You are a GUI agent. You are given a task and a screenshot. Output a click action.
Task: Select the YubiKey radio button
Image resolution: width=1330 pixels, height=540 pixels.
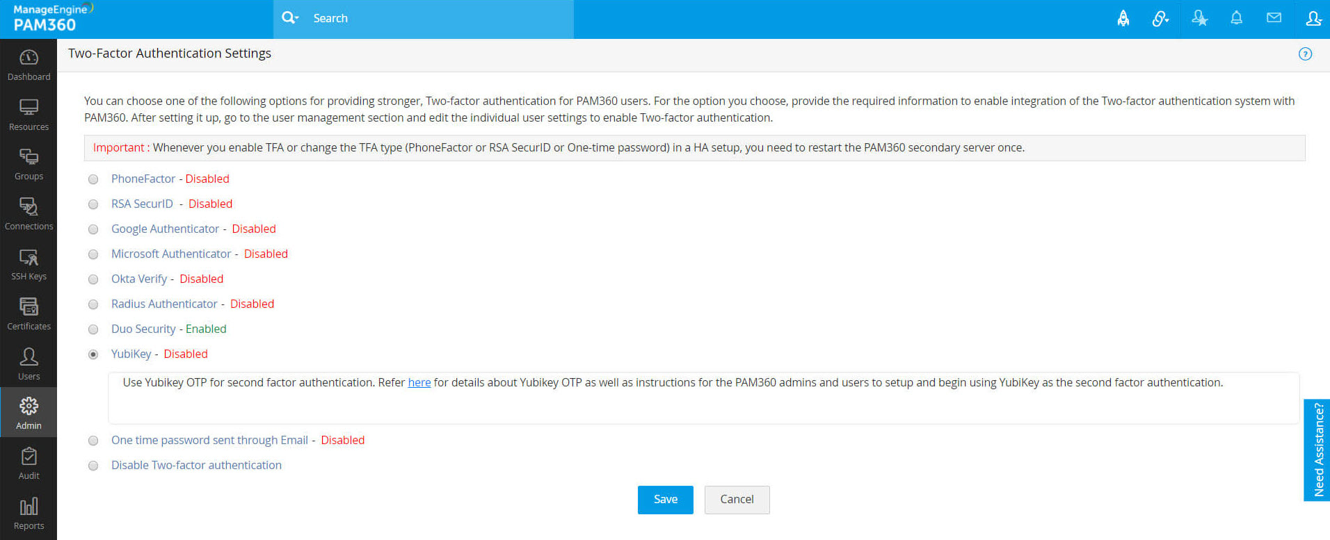click(93, 354)
